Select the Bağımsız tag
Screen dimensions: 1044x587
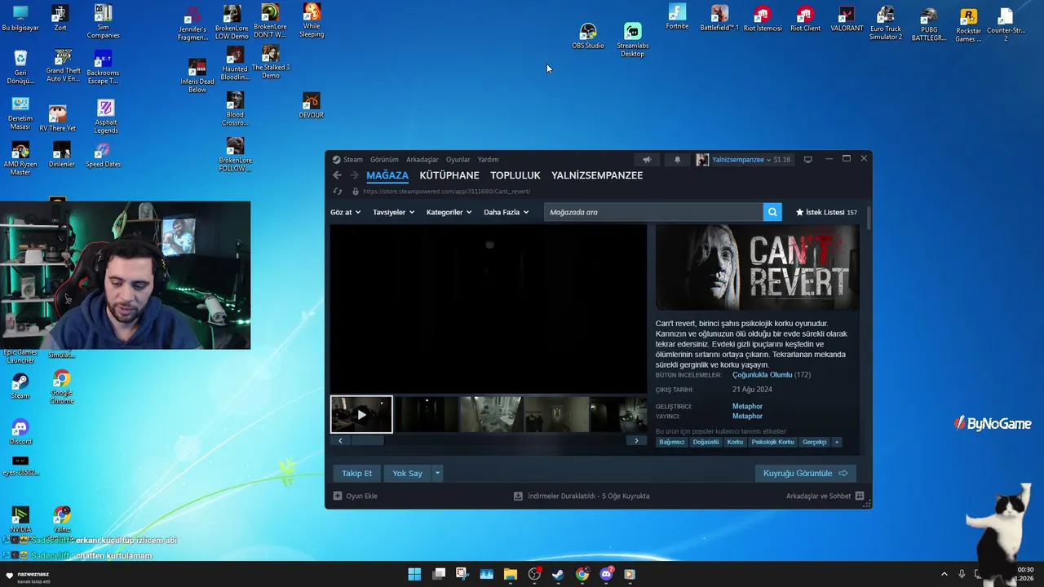point(672,442)
